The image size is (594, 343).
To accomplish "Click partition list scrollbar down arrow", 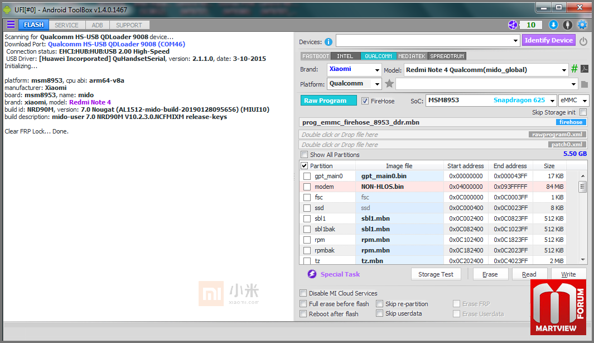I will 583,260.
